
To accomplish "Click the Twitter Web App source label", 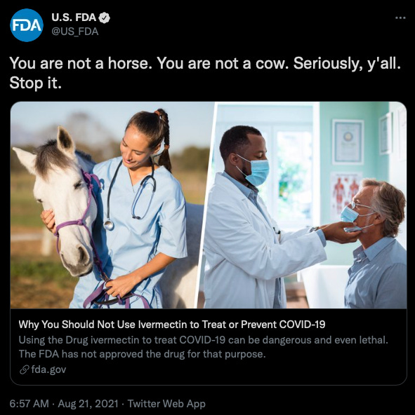I will 166,404.
